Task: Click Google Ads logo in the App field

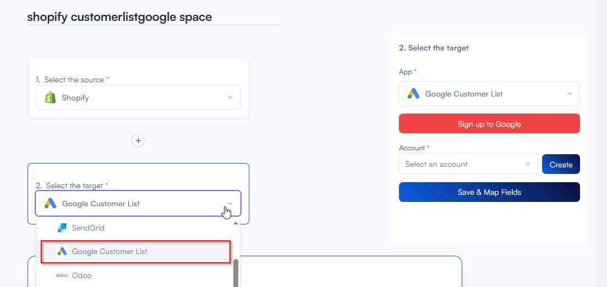Action: pos(414,94)
